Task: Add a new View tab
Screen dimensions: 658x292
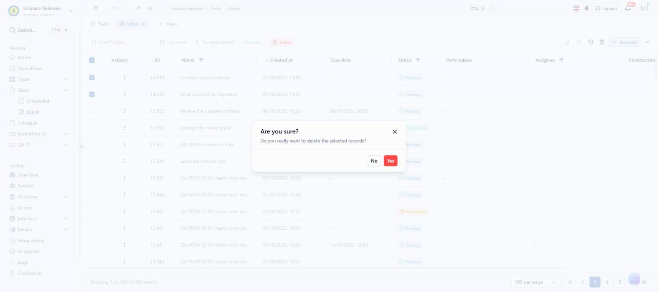Action: point(167,24)
